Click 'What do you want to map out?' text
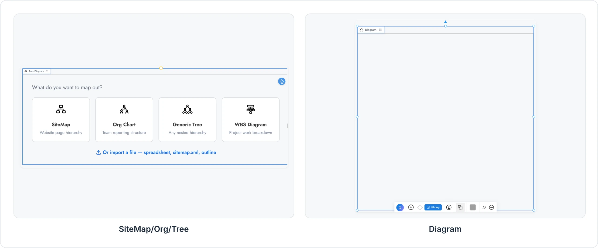This screenshot has width=598, height=248. coord(67,87)
